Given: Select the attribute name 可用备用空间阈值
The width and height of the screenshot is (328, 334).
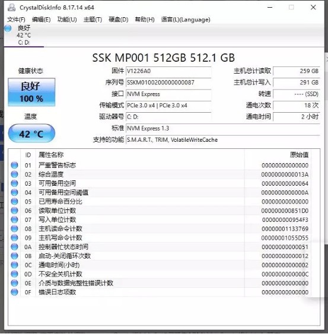Looking at the screenshot, I should [x=63, y=192].
